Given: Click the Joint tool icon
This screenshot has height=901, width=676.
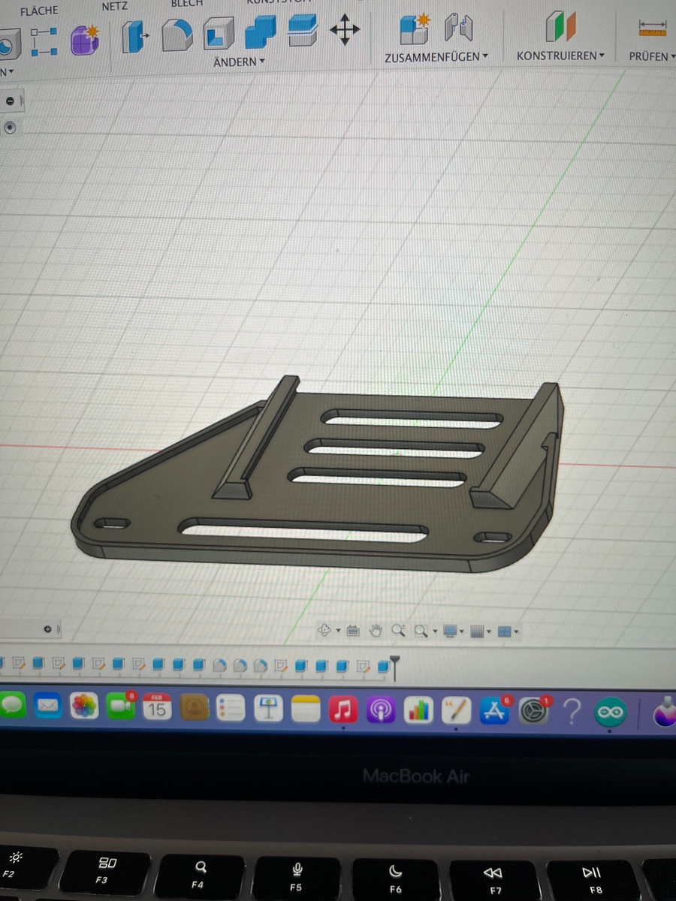Looking at the screenshot, I should (458, 29).
